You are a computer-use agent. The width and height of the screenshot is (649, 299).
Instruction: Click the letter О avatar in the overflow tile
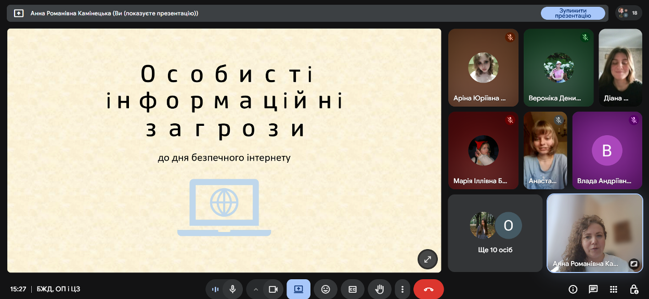509,225
